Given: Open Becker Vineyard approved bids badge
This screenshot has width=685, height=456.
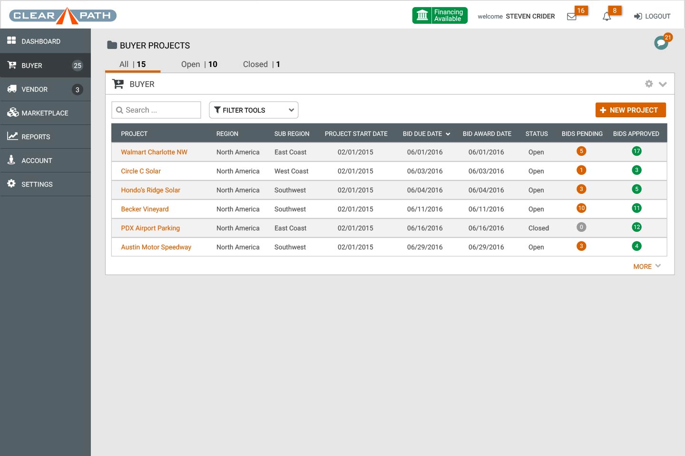Looking at the screenshot, I should pyautogui.click(x=636, y=209).
